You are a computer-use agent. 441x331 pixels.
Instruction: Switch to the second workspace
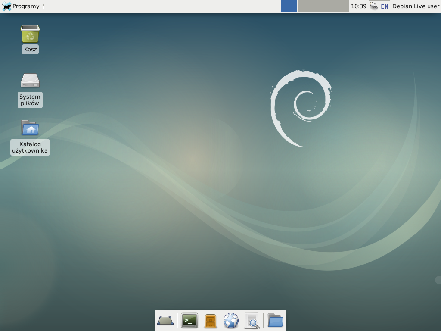click(x=306, y=6)
